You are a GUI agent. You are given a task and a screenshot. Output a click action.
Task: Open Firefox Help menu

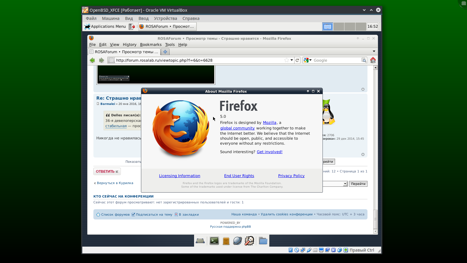183,45
